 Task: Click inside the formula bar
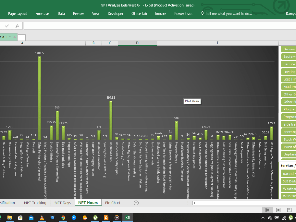pos(118,26)
